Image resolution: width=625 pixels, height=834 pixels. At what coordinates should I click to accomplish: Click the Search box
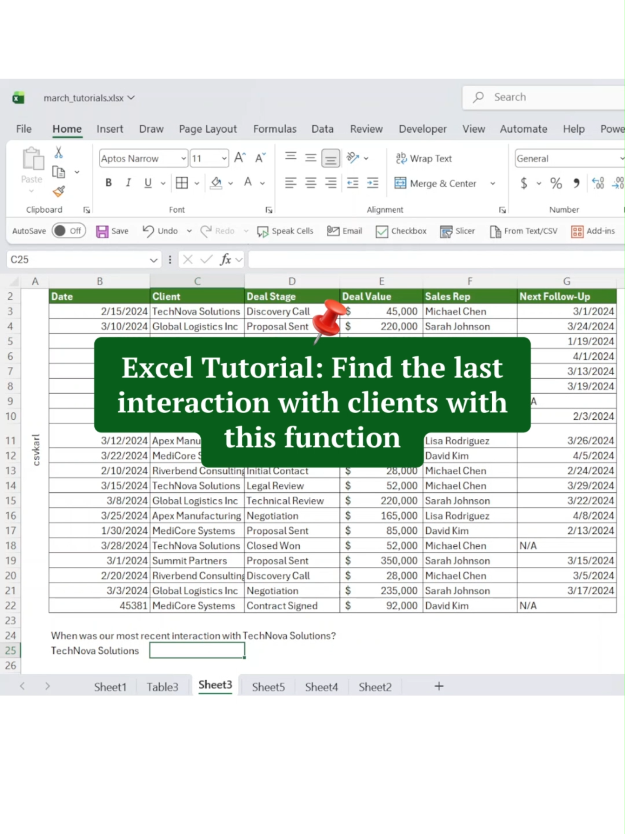pyautogui.click(x=543, y=97)
